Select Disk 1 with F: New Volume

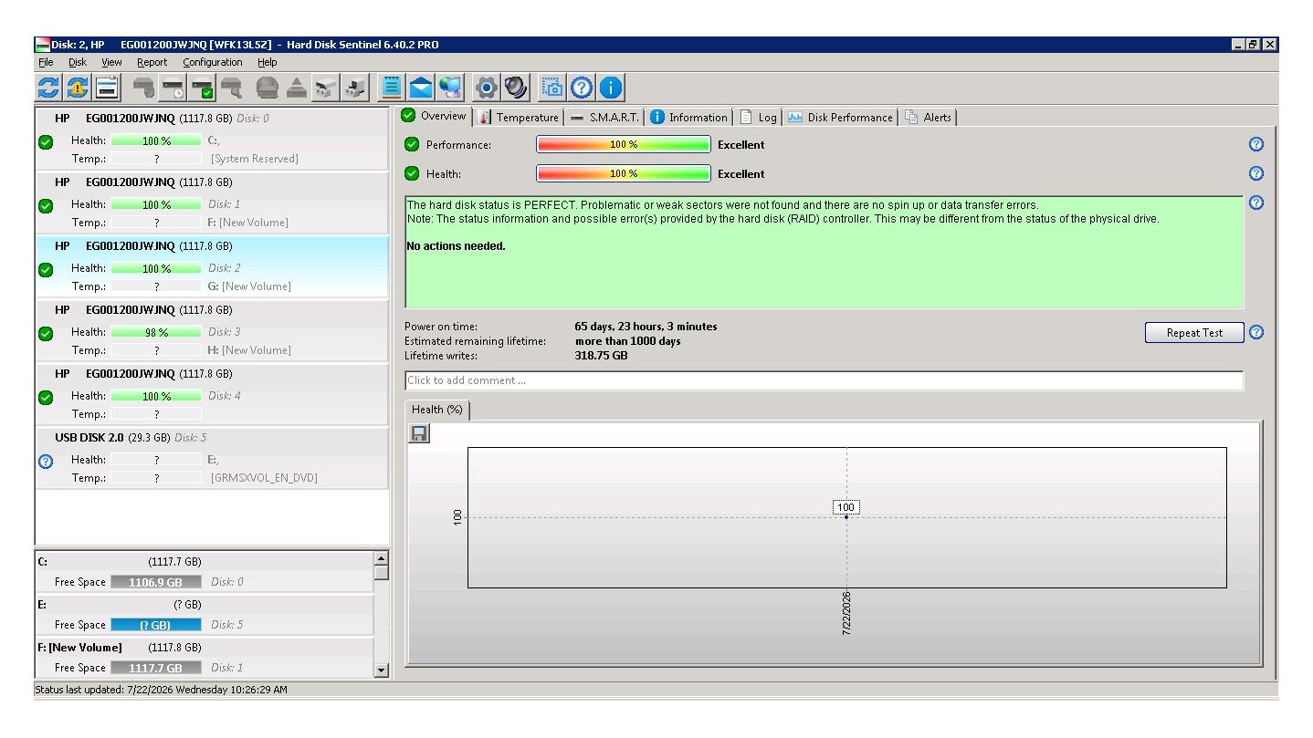(x=212, y=202)
